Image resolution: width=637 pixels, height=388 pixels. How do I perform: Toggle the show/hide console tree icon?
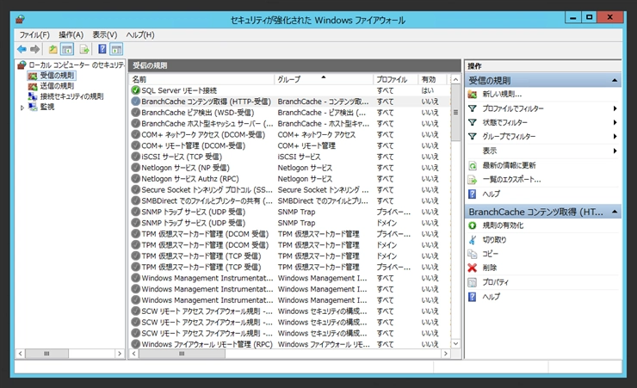(x=67, y=50)
